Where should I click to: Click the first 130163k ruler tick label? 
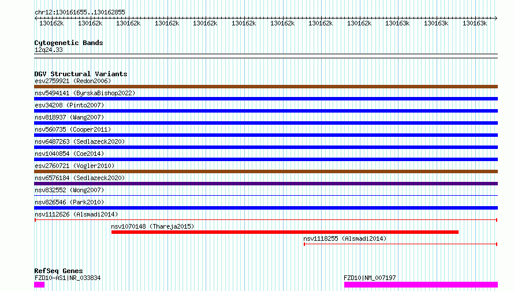[x=397, y=23]
